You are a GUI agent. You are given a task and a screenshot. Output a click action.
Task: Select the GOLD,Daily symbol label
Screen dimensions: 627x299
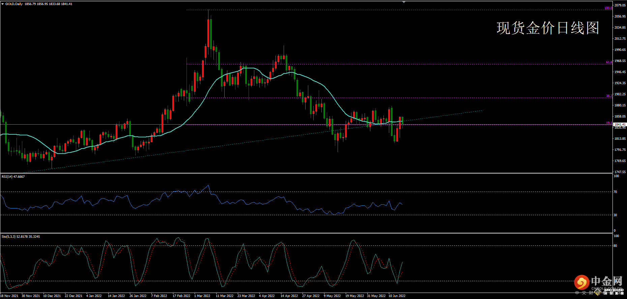(14, 4)
